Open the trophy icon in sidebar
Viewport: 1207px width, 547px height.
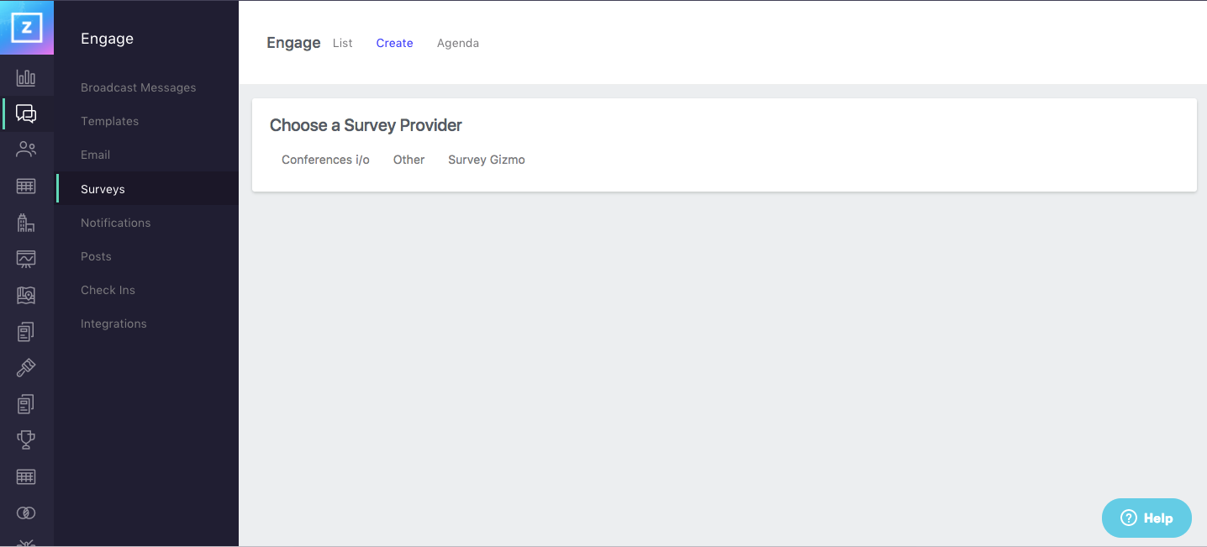[26, 439]
